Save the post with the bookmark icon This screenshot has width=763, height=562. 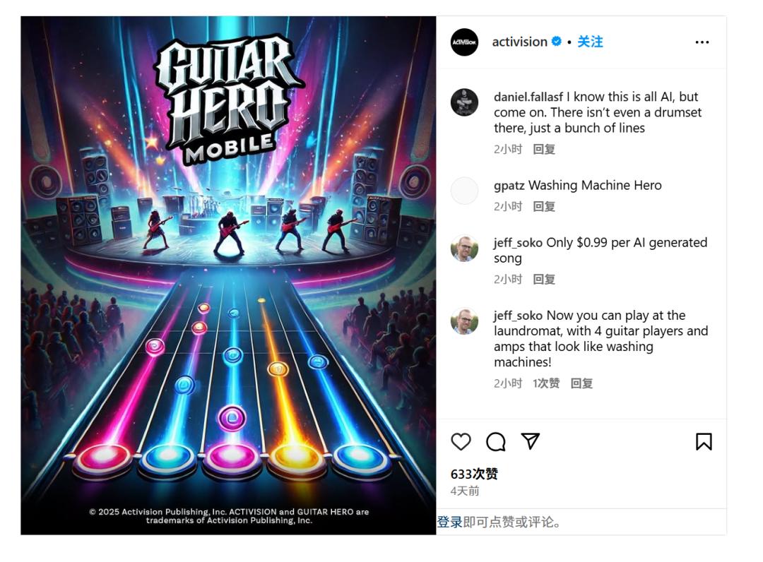pyautogui.click(x=704, y=441)
